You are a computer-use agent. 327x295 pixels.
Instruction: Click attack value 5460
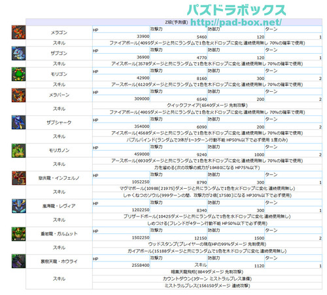point(201,37)
